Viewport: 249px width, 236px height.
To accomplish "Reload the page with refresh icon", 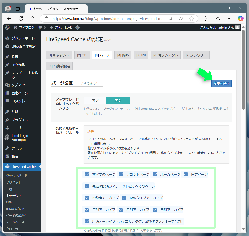I will click(x=21, y=19).
